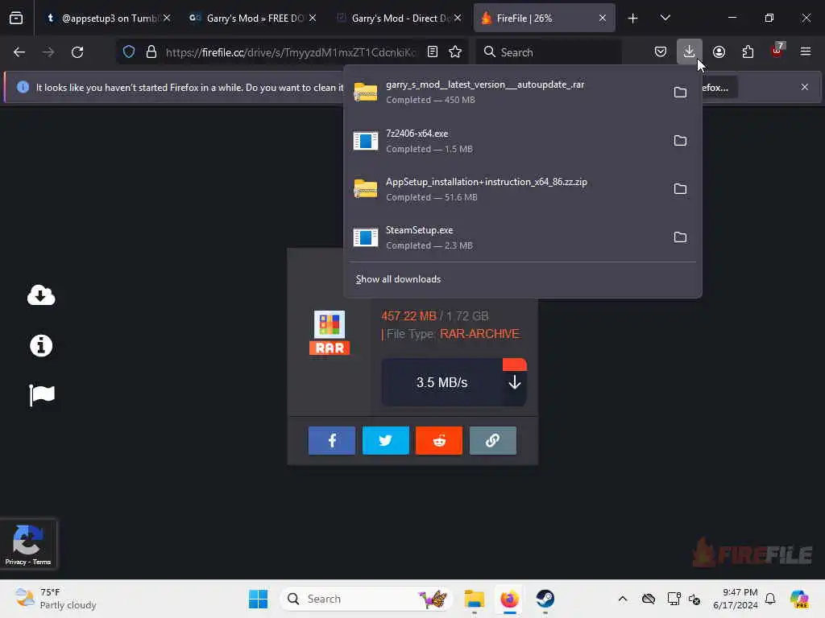Screen dimensions: 825x618
Task: Open the Firefox View button
Action: [x=16, y=19]
